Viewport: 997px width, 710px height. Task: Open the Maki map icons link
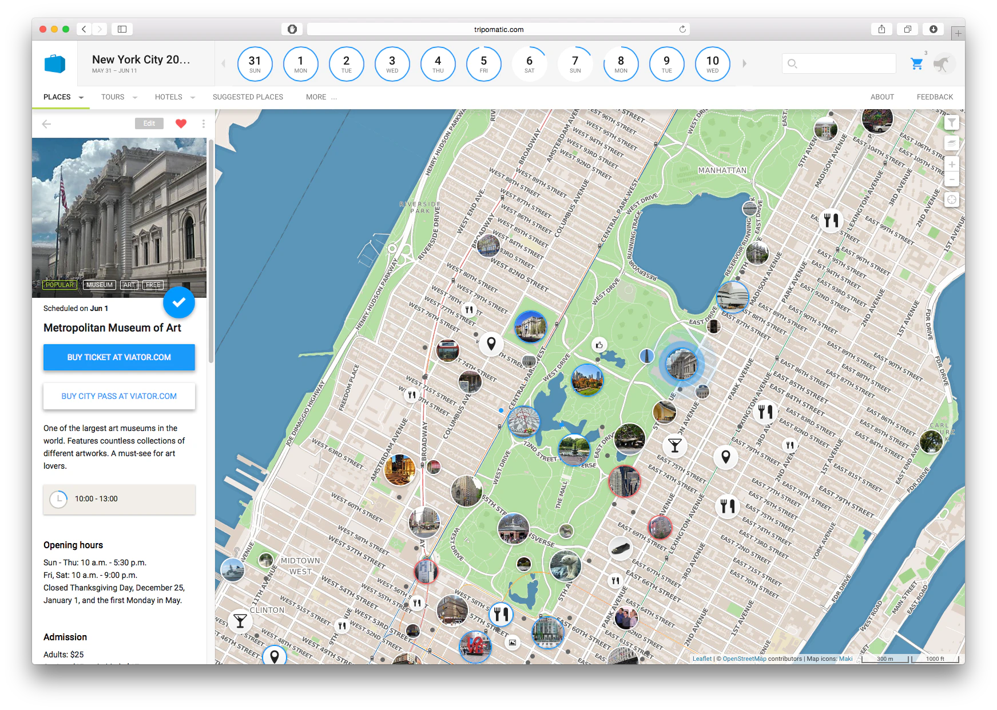(845, 659)
